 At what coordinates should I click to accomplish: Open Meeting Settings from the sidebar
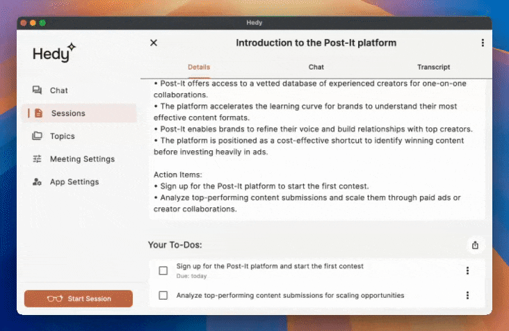pyautogui.click(x=82, y=159)
